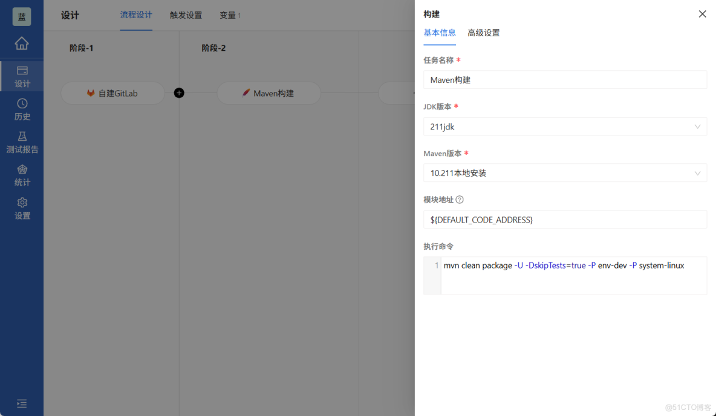Open the 统计 (Statistics) sidebar section

tap(22, 176)
